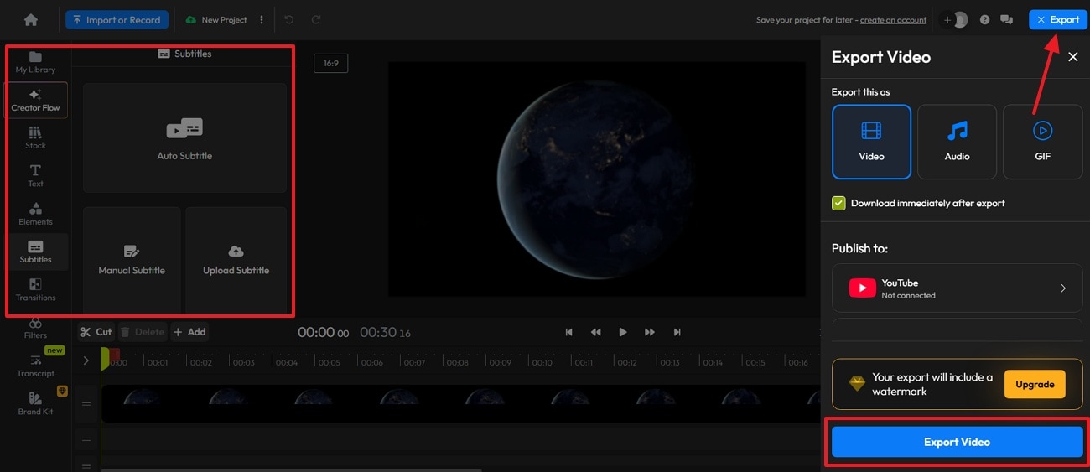Viewport: 1090px width, 472px height.
Task: Change the 16:9 aspect ratio
Action: pyautogui.click(x=330, y=63)
